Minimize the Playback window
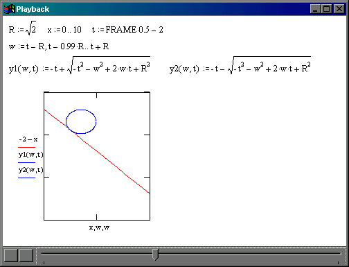Image resolution: width=349 pixels, height=267 pixels. 315,9
